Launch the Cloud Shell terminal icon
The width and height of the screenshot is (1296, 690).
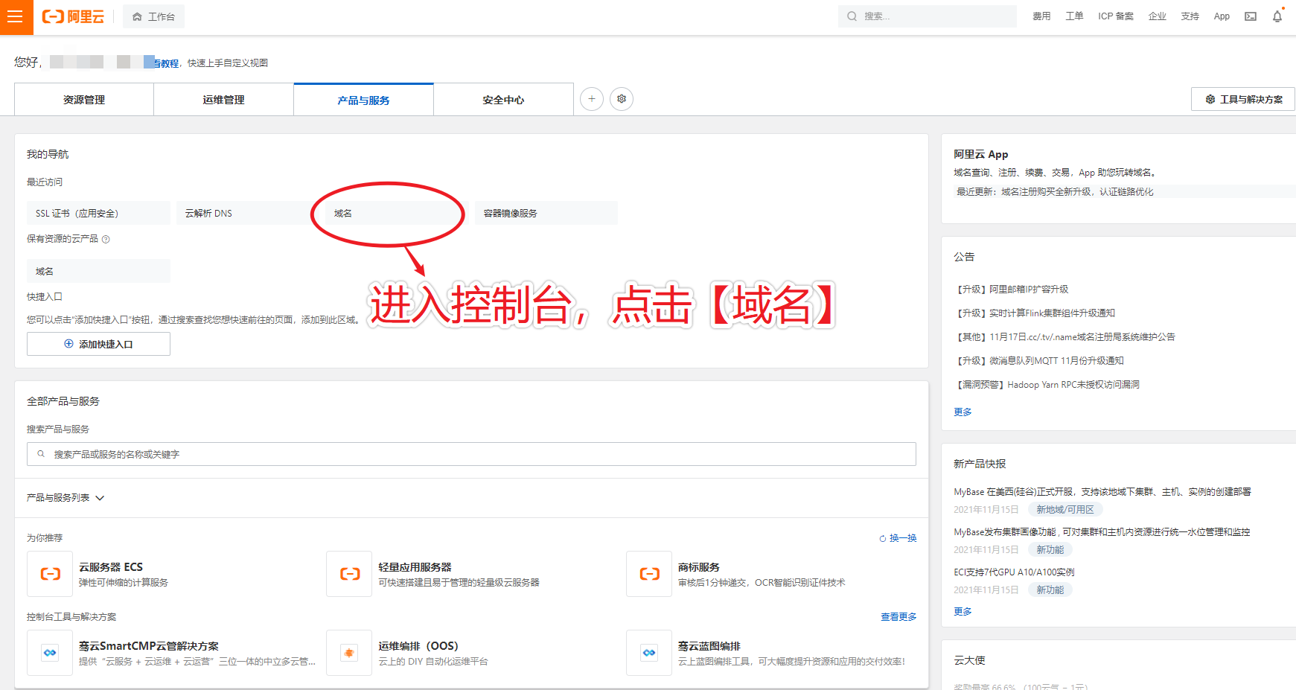pyautogui.click(x=1251, y=16)
